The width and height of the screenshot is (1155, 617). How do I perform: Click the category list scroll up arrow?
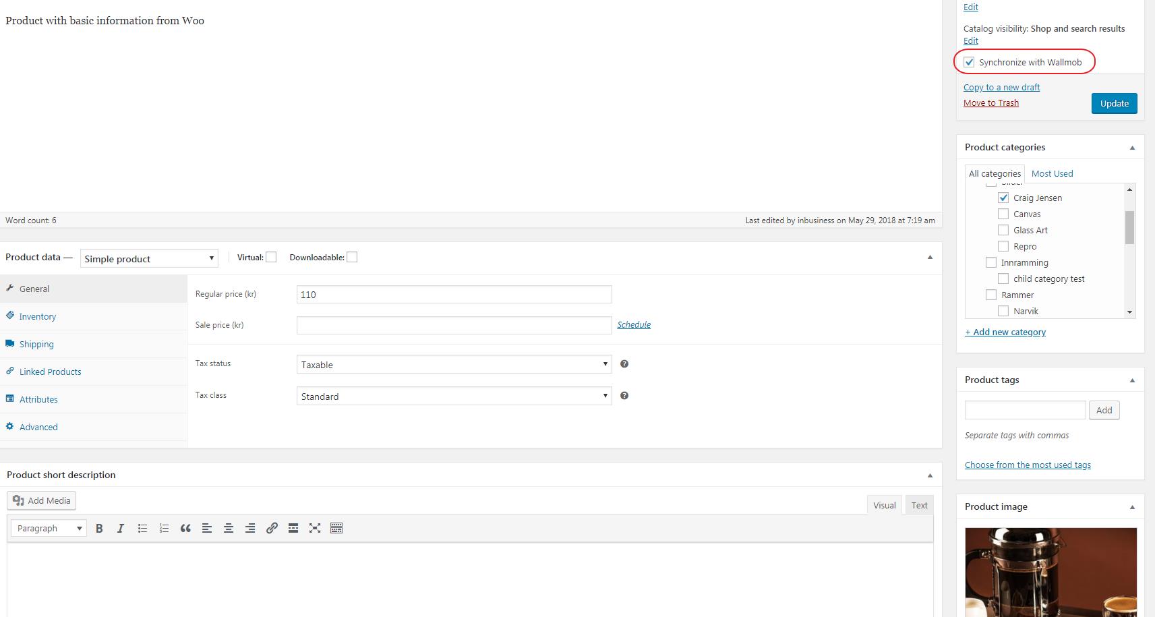click(1129, 189)
